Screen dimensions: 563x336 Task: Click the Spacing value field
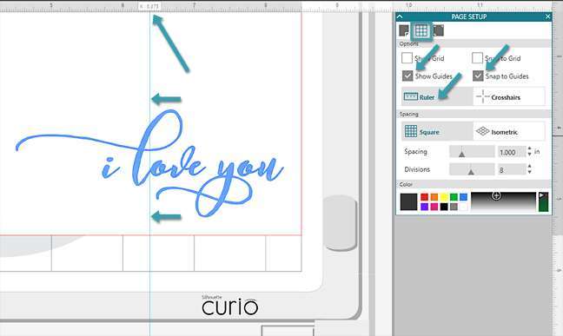511,152
